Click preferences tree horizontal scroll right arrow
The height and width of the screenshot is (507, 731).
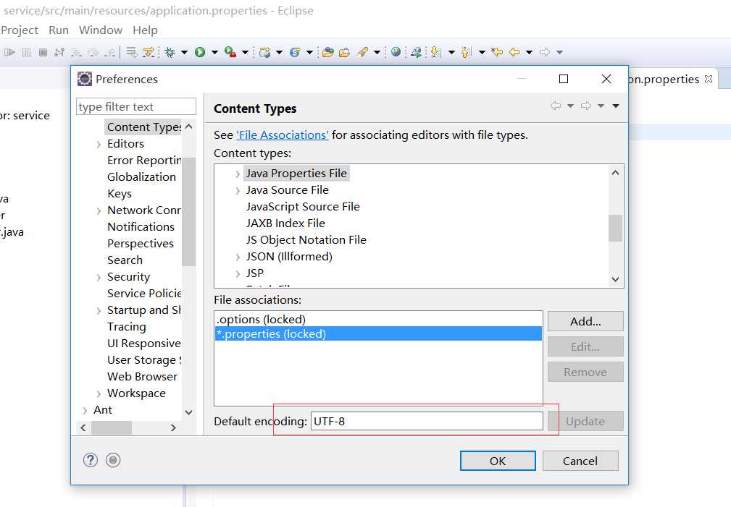click(x=173, y=427)
